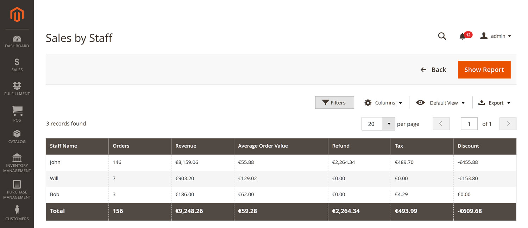The height and width of the screenshot is (228, 528).
Task: Open Customers in the sidebar
Action: click(17, 213)
